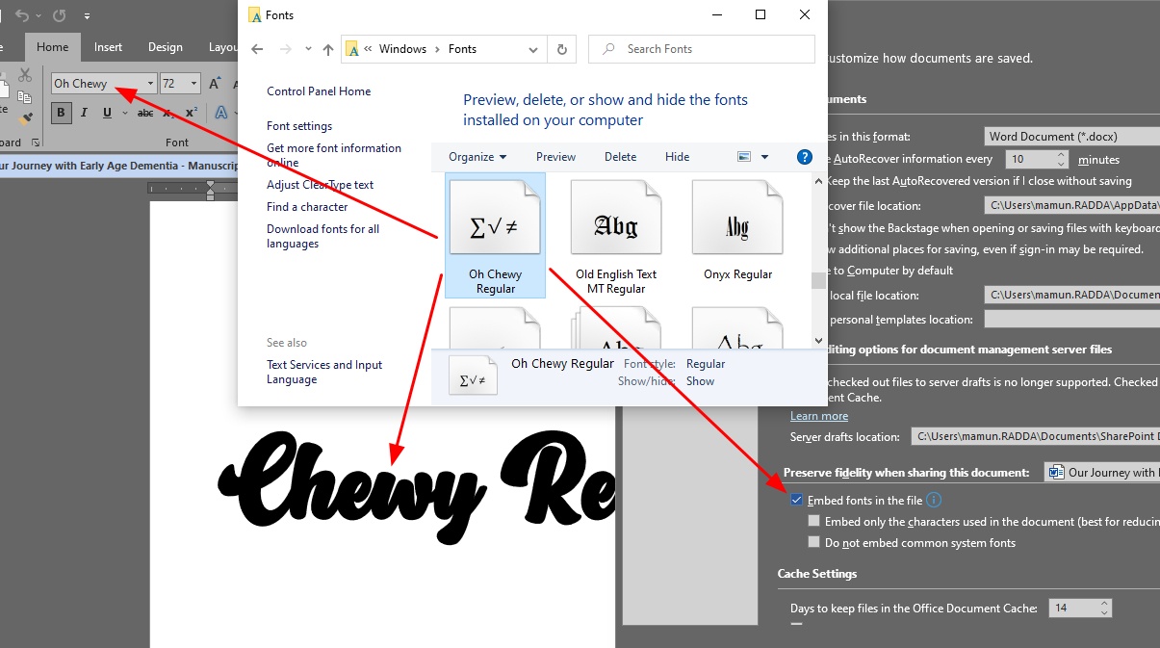Click Preview in the Fonts toolbar
Viewport: 1160px width, 648px height.
pyautogui.click(x=556, y=157)
